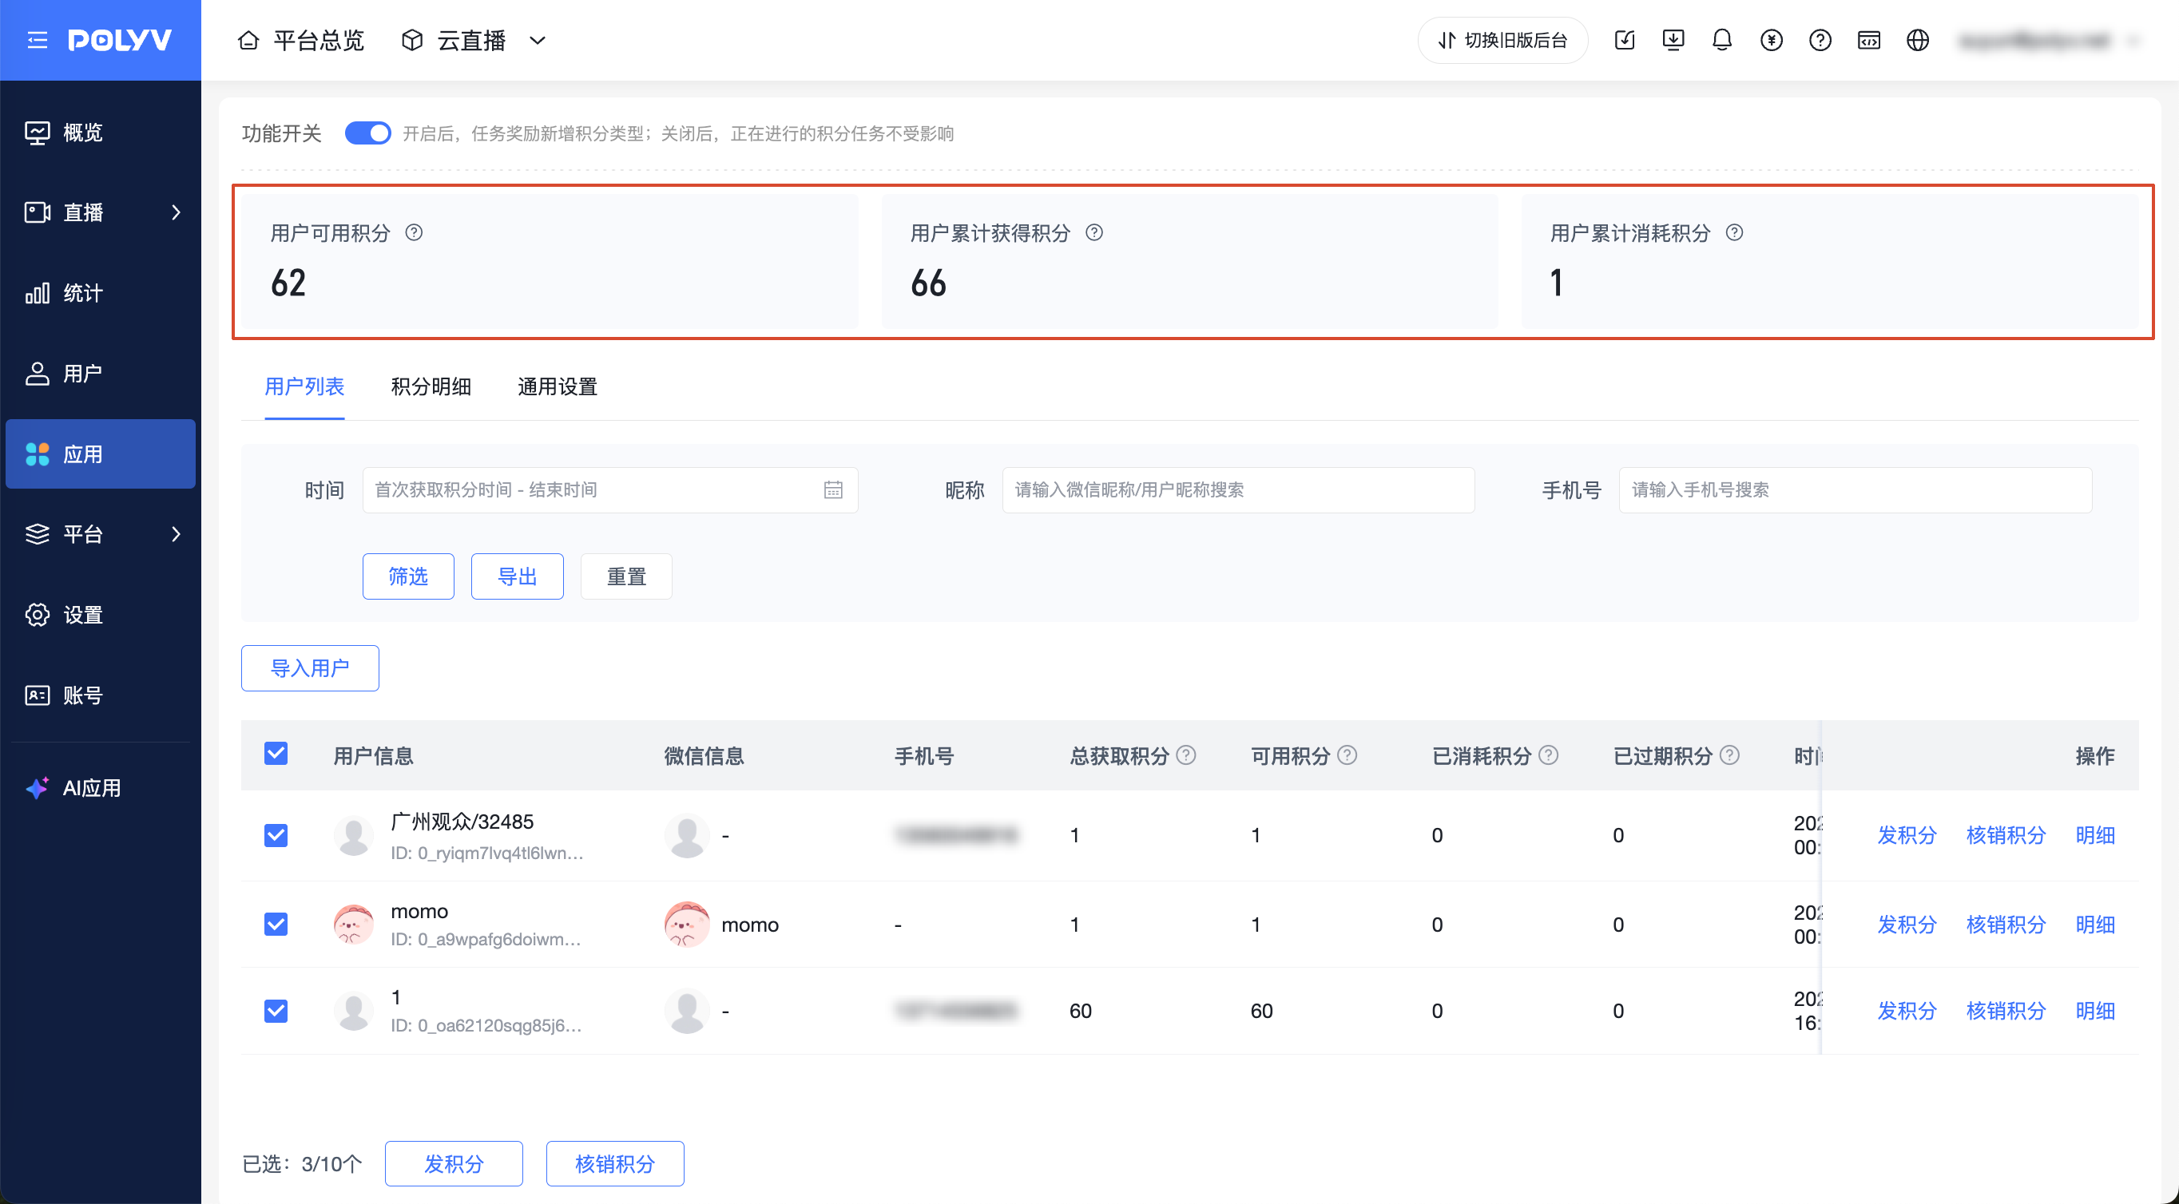2179x1204 pixels.
Task: Open 明细 for 广州观众/32485
Action: (x=2095, y=835)
